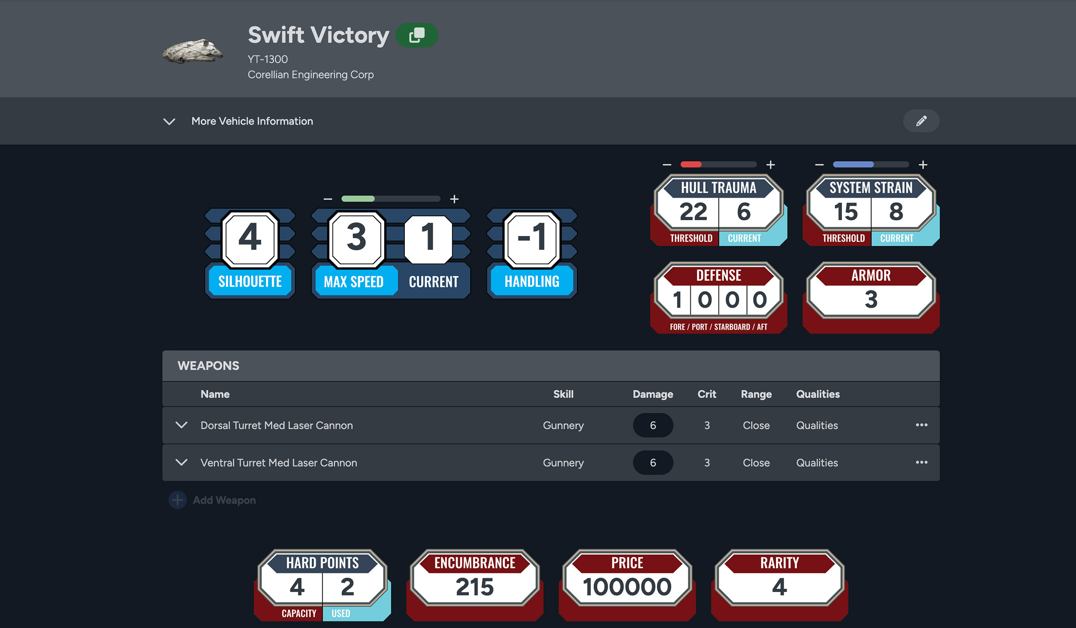Viewport: 1076px width, 628px height.
Task: Decrease current speed with minus icon
Action: point(328,199)
